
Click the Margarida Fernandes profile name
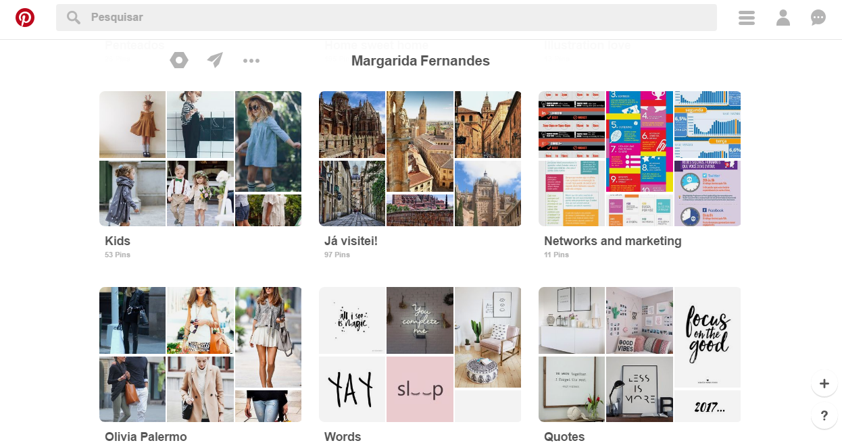(420, 61)
